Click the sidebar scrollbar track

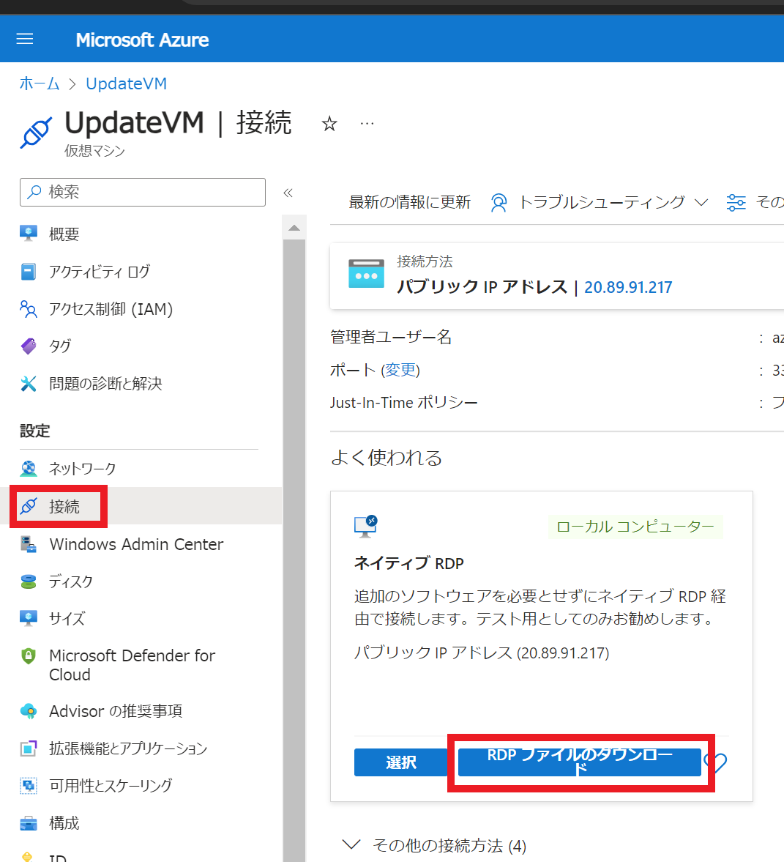pyautogui.click(x=294, y=550)
